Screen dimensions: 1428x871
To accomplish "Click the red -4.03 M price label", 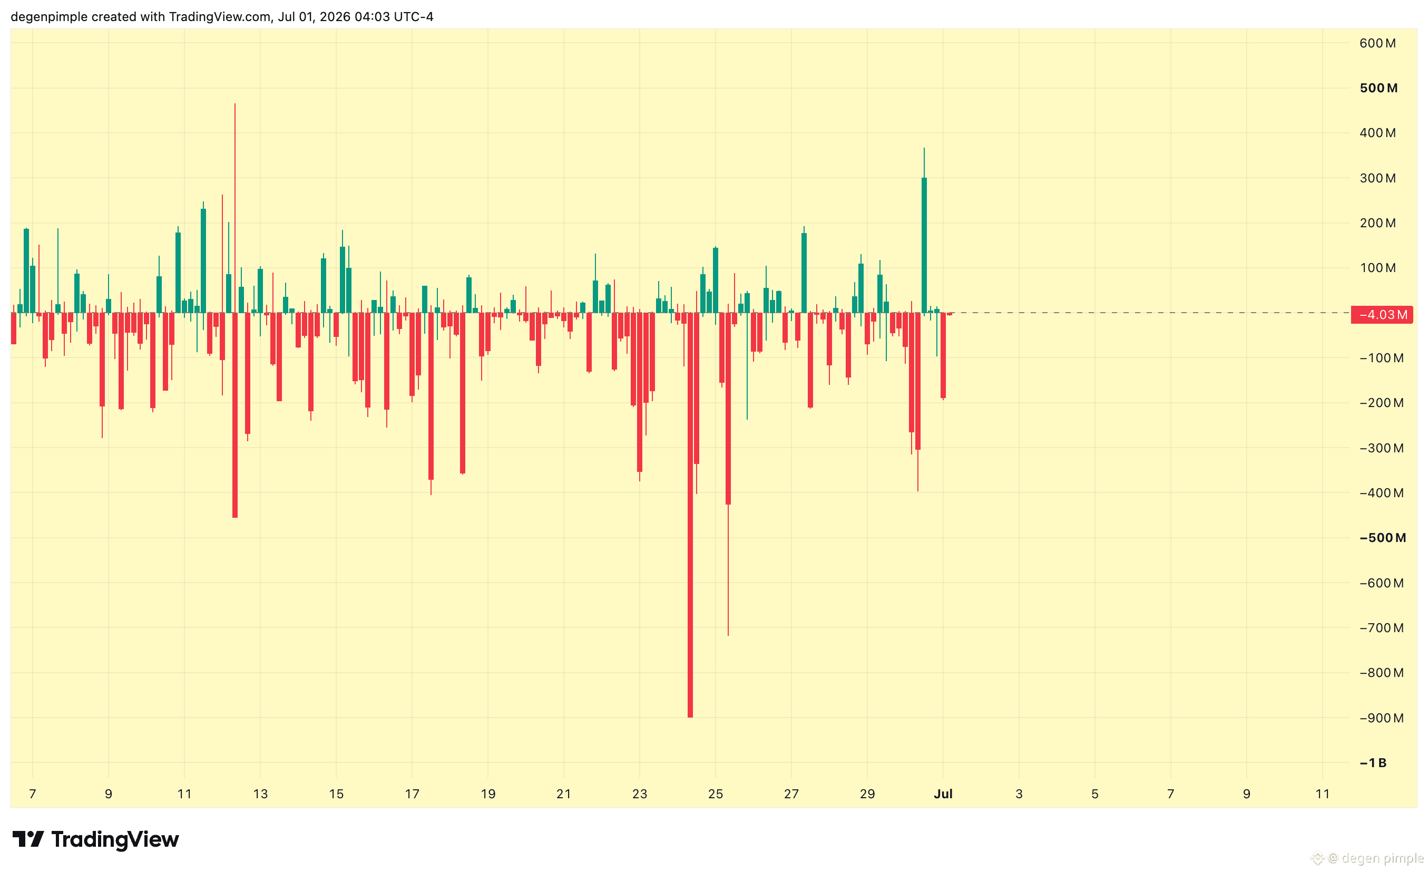I will 1382,314.
